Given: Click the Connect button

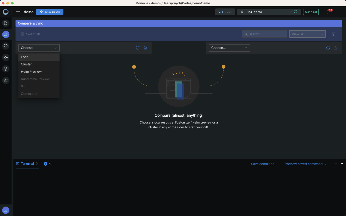Looking at the screenshot, I should click(311, 12).
